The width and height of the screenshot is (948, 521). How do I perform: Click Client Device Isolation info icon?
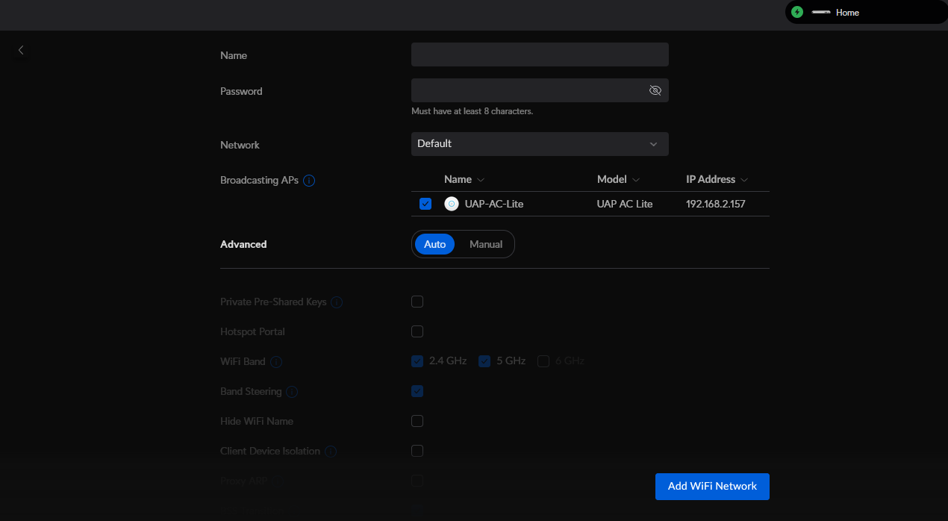pyautogui.click(x=331, y=452)
